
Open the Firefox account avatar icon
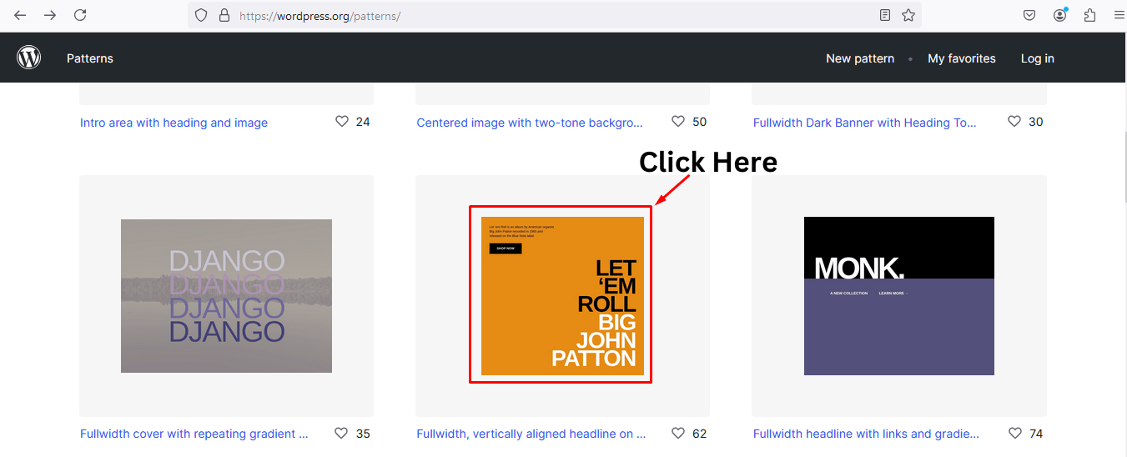[x=1060, y=15]
